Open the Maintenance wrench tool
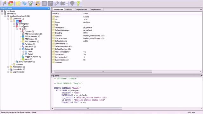The height and width of the screenshot is (114, 203). click(x=56, y=3)
